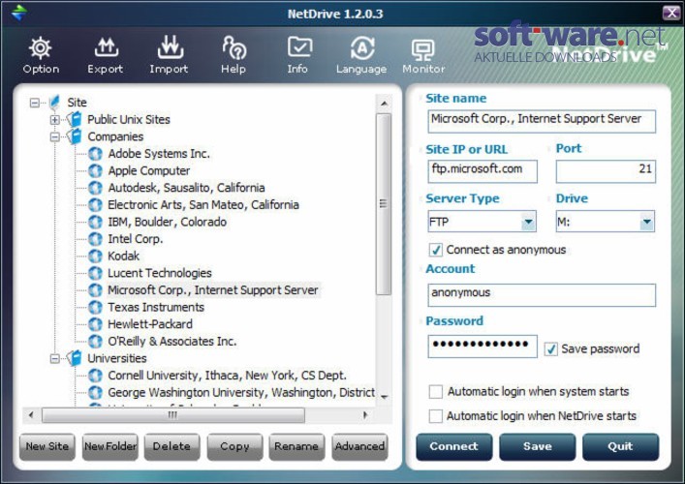Open the Server Type FTP dropdown
This screenshot has height=484, width=685.
click(x=528, y=222)
